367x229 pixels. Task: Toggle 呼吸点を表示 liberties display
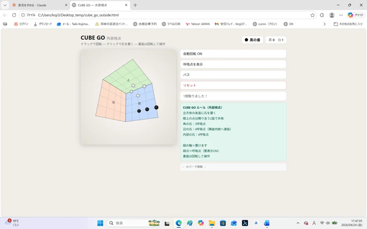coord(233,64)
